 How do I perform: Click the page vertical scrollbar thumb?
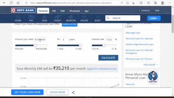pos(173,24)
